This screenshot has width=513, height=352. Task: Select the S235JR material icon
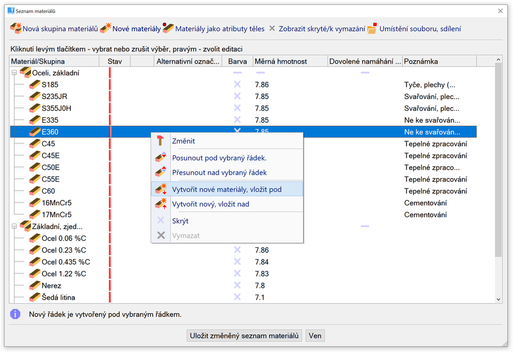(x=35, y=97)
